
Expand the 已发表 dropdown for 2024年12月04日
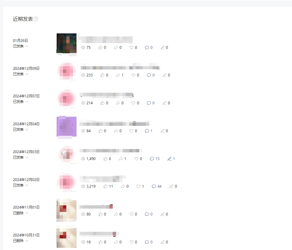(x=27, y=129)
